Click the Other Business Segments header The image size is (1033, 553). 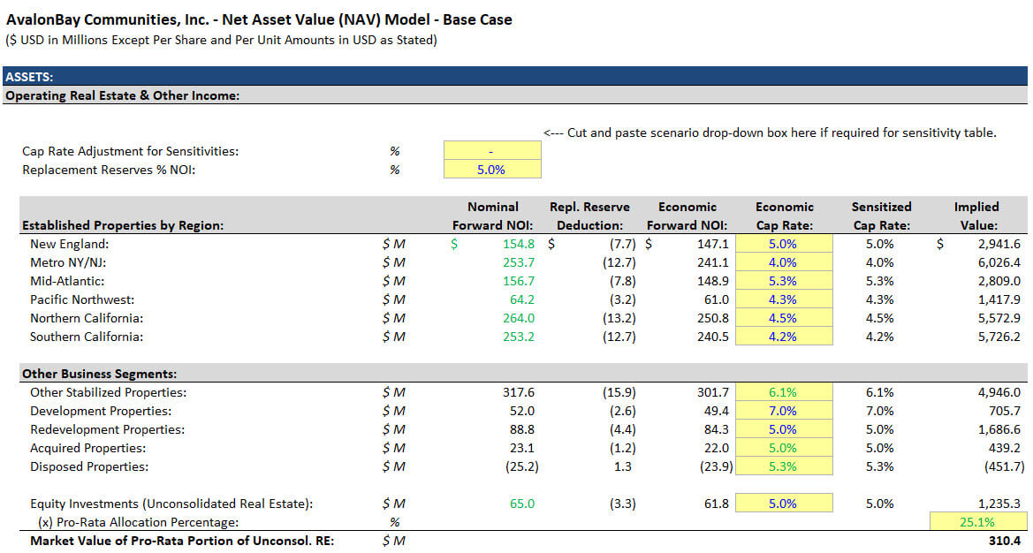tap(99, 374)
